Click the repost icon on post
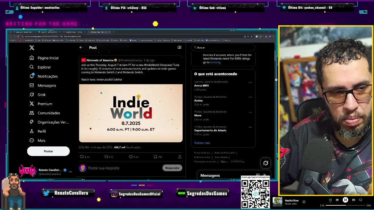The height and width of the screenshot is (210, 374). pos(106,157)
